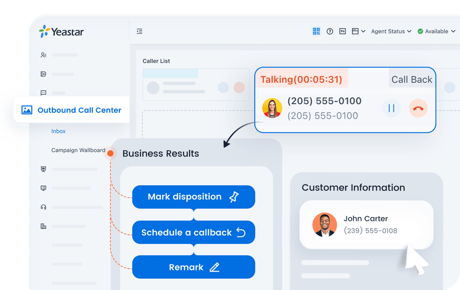Hang up the call with red phone icon

click(418, 108)
